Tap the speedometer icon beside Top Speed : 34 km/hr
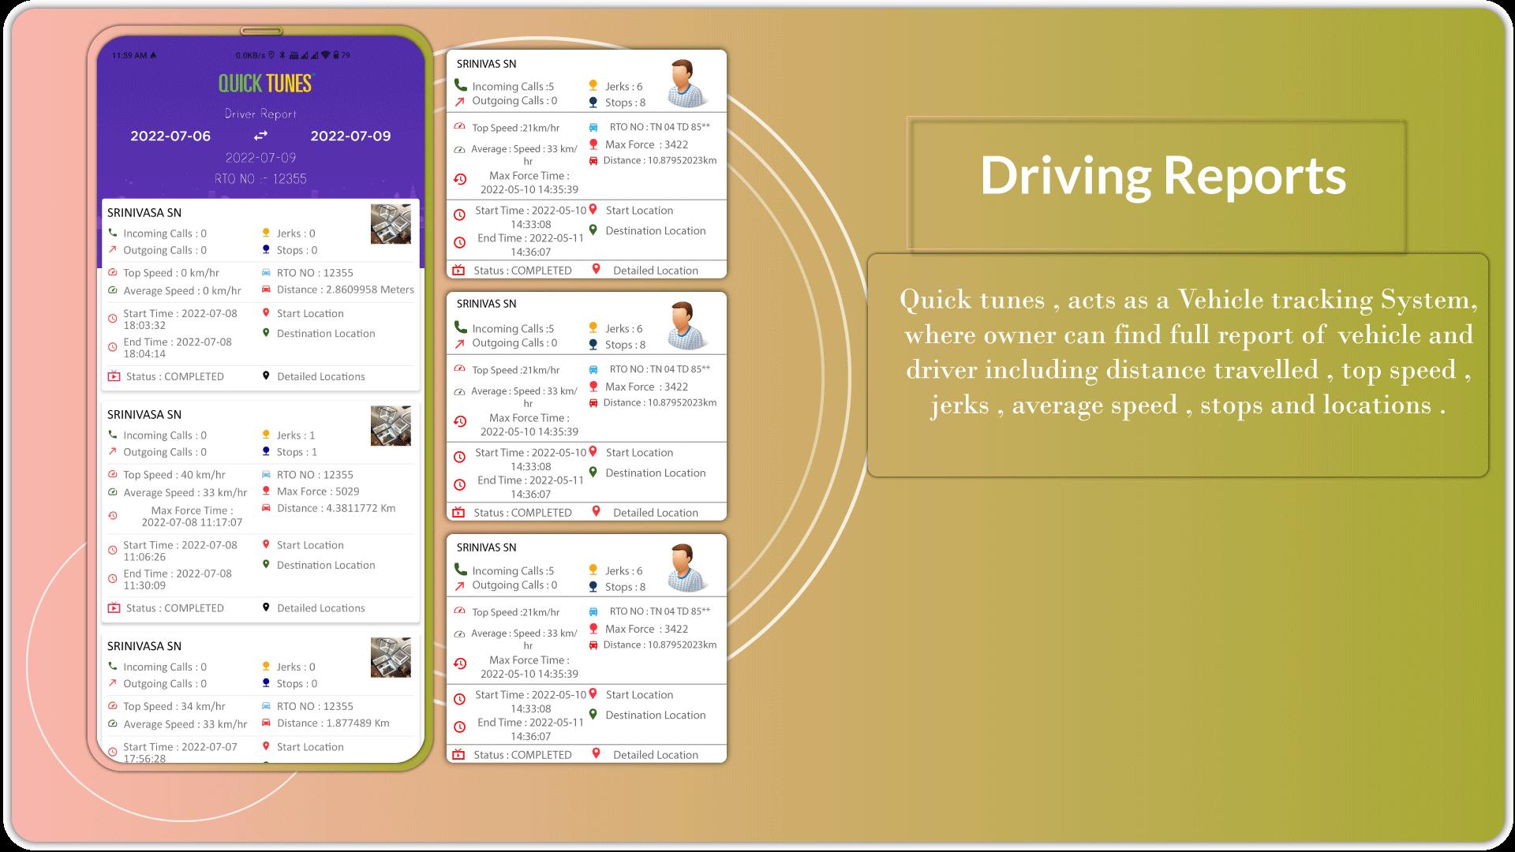Image resolution: width=1515 pixels, height=852 pixels. (112, 707)
